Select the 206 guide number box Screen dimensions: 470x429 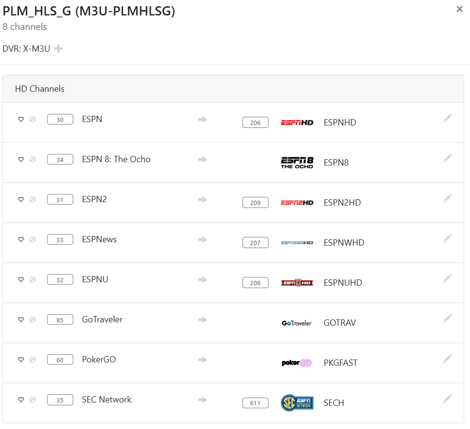pyautogui.click(x=255, y=123)
